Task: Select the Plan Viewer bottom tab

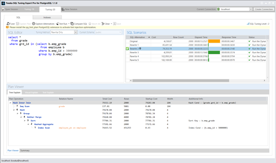Action: coord(13,151)
